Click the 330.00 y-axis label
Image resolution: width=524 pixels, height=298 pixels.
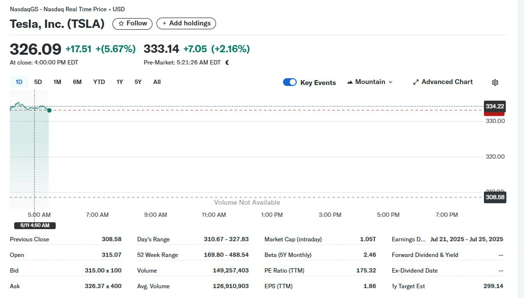coord(495,121)
